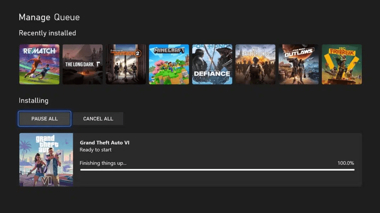Click the 100.0% completion readout

click(x=346, y=163)
